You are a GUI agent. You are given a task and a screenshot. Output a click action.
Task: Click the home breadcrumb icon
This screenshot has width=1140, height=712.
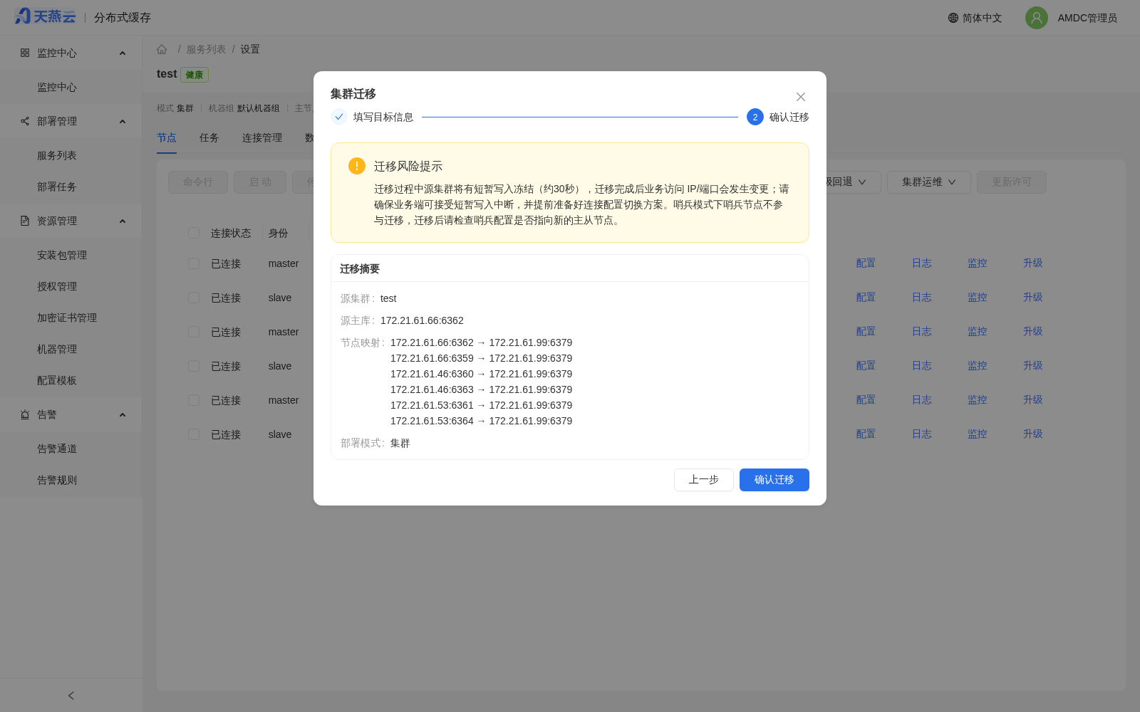pyautogui.click(x=162, y=49)
